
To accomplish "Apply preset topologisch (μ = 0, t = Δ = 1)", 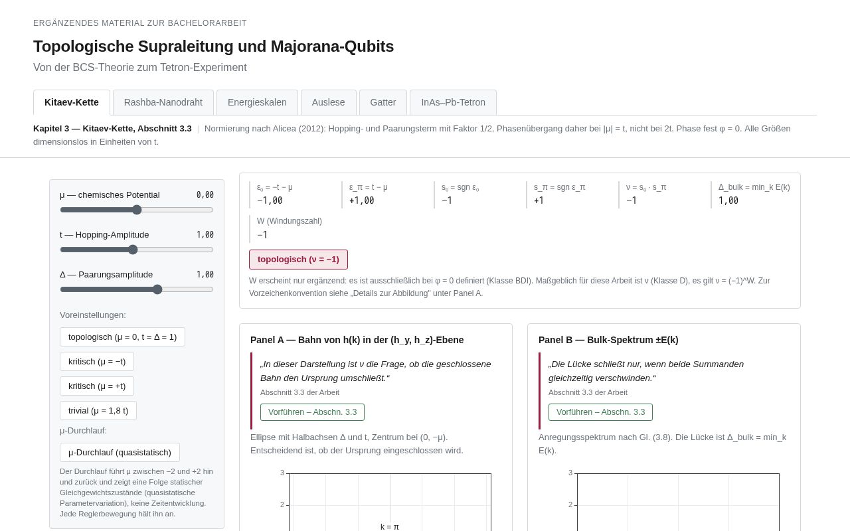I will [122, 337].
